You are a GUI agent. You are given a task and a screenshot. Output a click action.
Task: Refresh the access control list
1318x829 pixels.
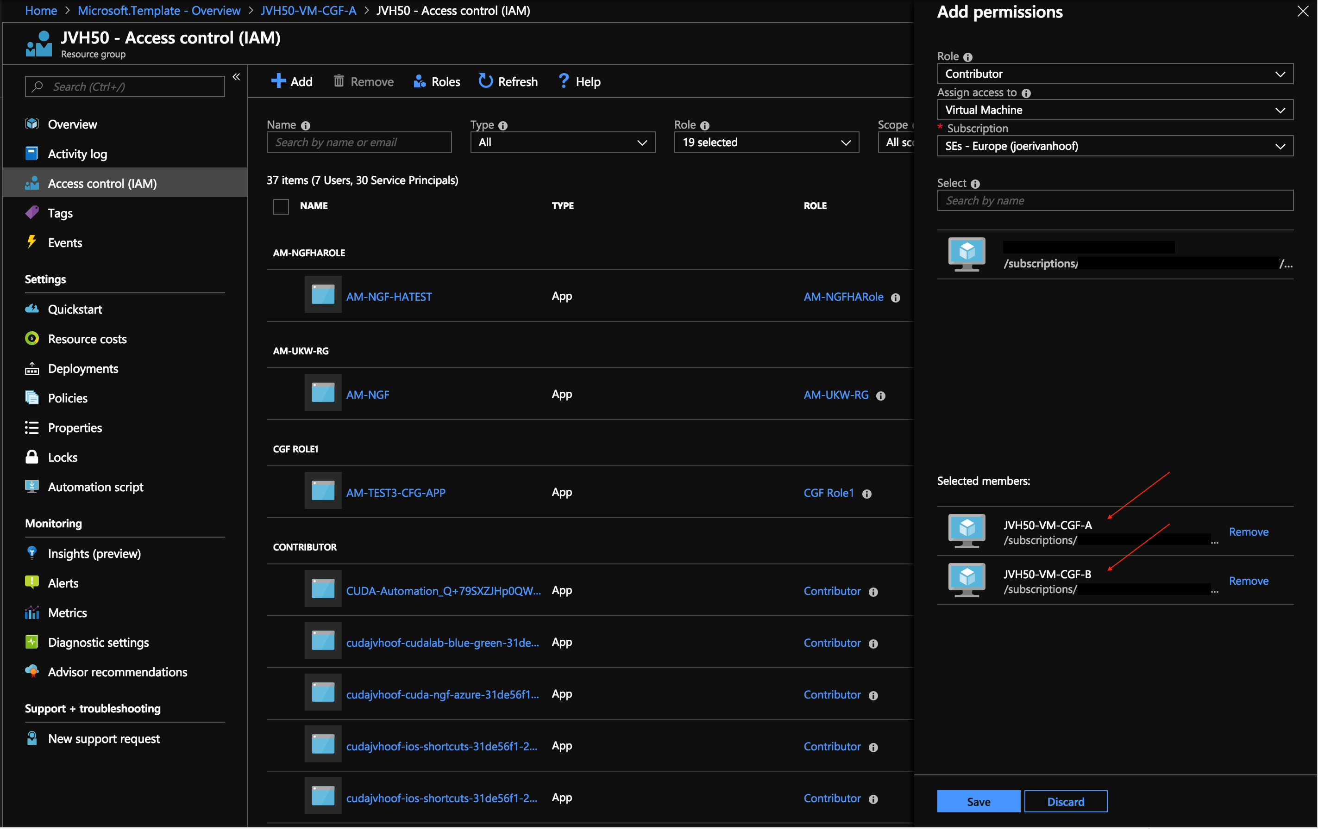[508, 81]
